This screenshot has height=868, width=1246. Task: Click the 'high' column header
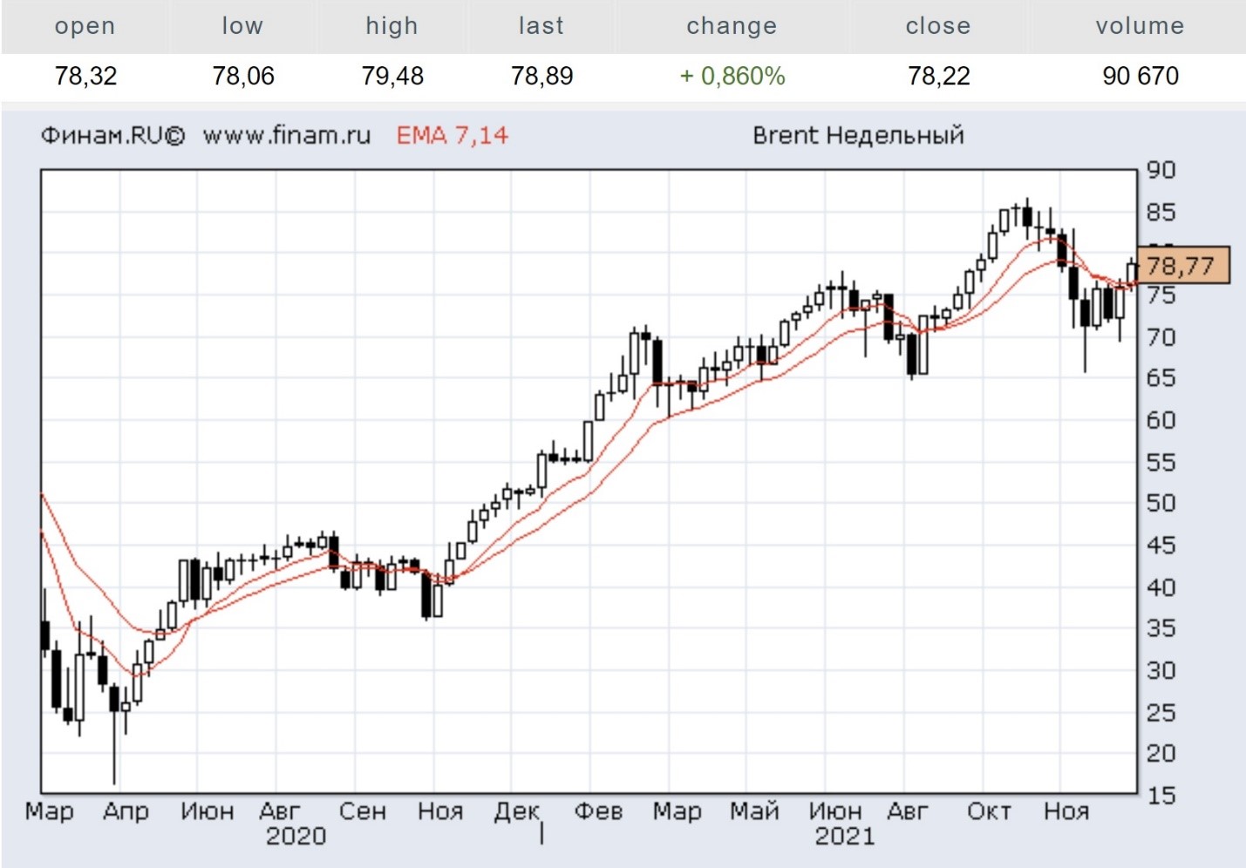coord(392,26)
